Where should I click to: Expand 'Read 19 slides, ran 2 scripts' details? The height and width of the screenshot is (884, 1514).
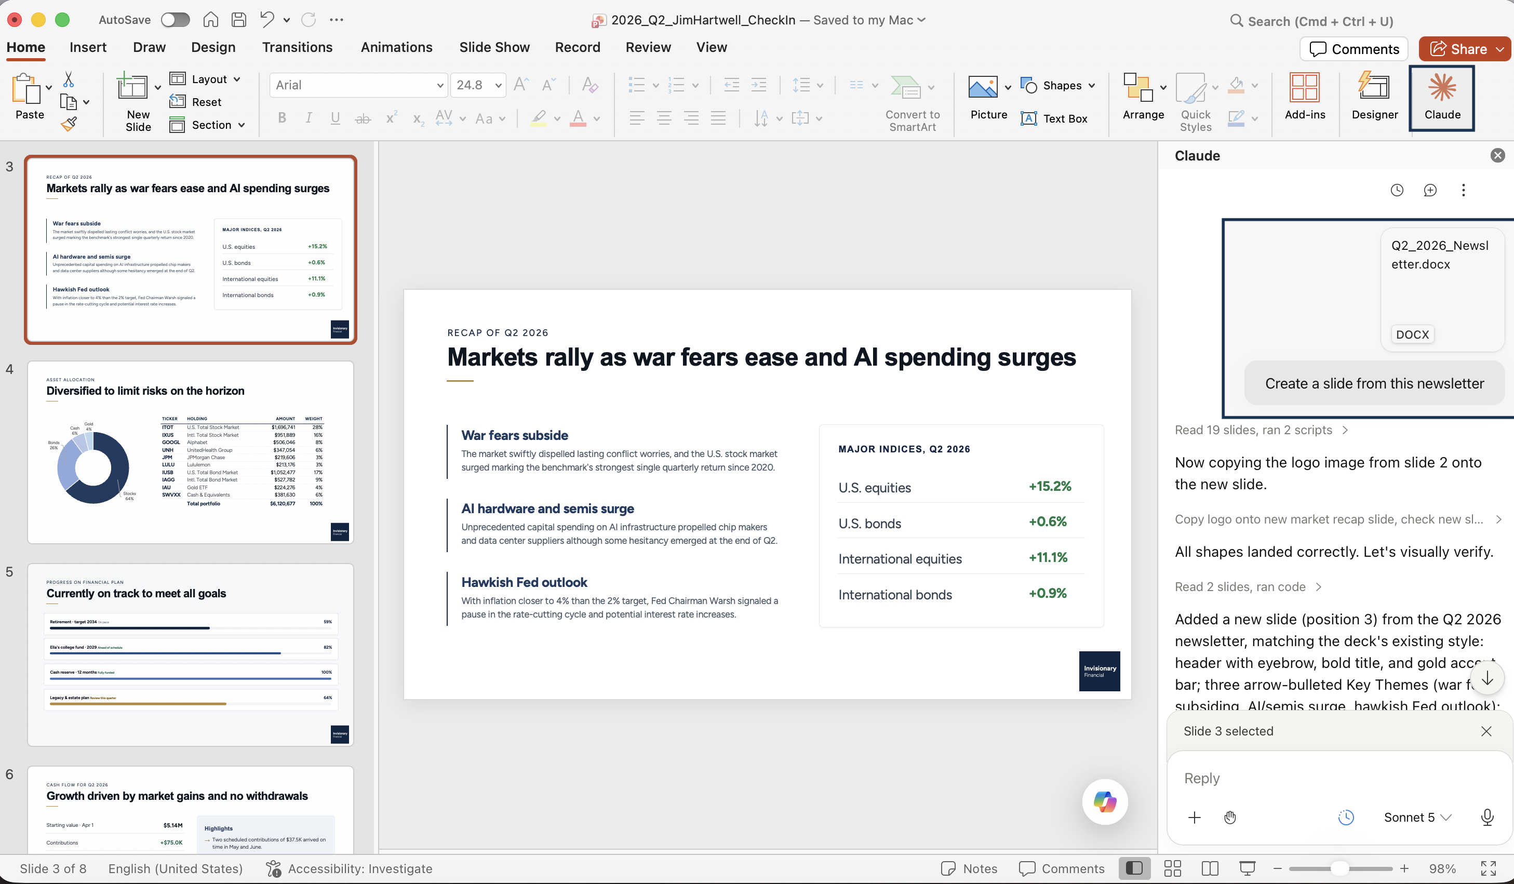pyautogui.click(x=1262, y=430)
